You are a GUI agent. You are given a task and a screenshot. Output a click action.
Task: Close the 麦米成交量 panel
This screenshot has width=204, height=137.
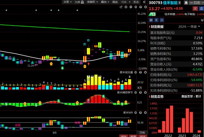[145, 72]
